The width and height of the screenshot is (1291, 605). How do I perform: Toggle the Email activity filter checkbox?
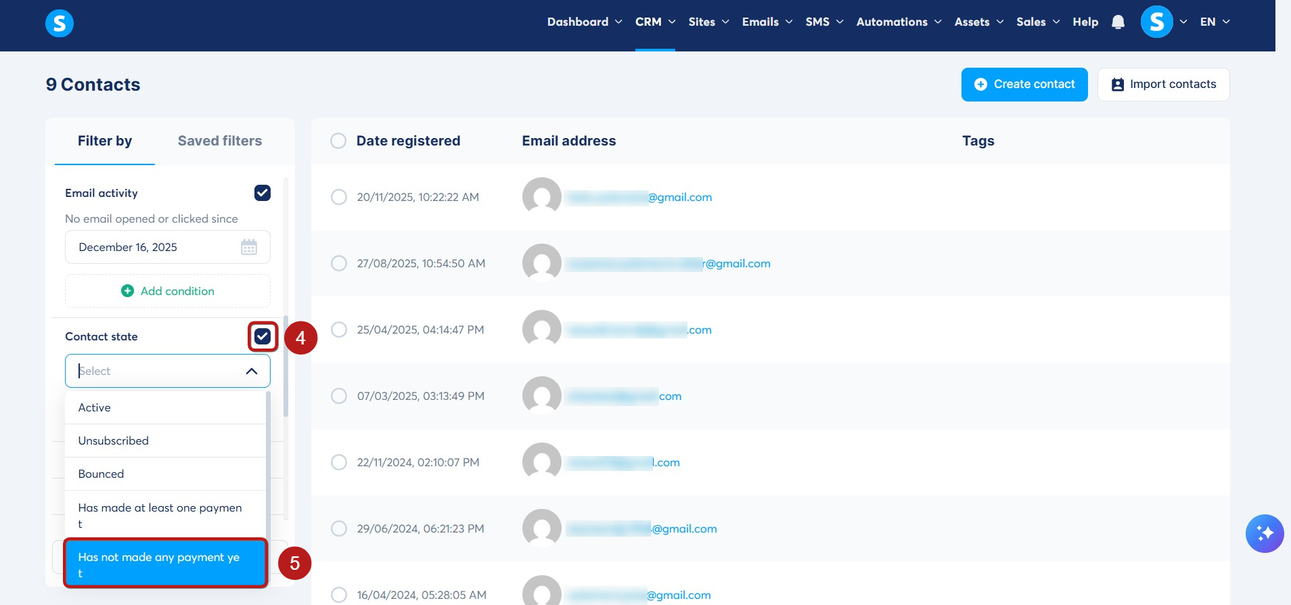click(x=263, y=193)
